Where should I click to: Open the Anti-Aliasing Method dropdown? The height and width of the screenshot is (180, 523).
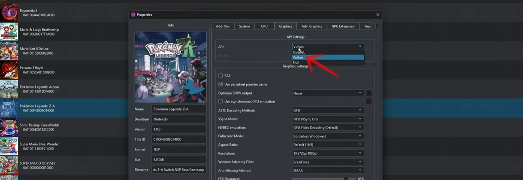tap(328, 171)
